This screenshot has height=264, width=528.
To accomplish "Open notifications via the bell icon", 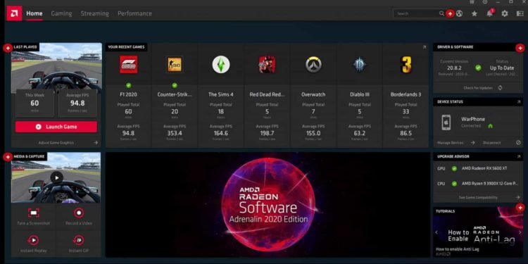I will [489, 13].
